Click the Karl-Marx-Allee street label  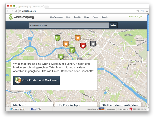point(136,61)
